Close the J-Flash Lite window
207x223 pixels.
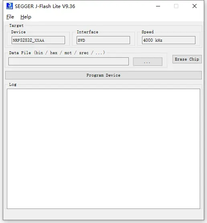coord(195,6)
